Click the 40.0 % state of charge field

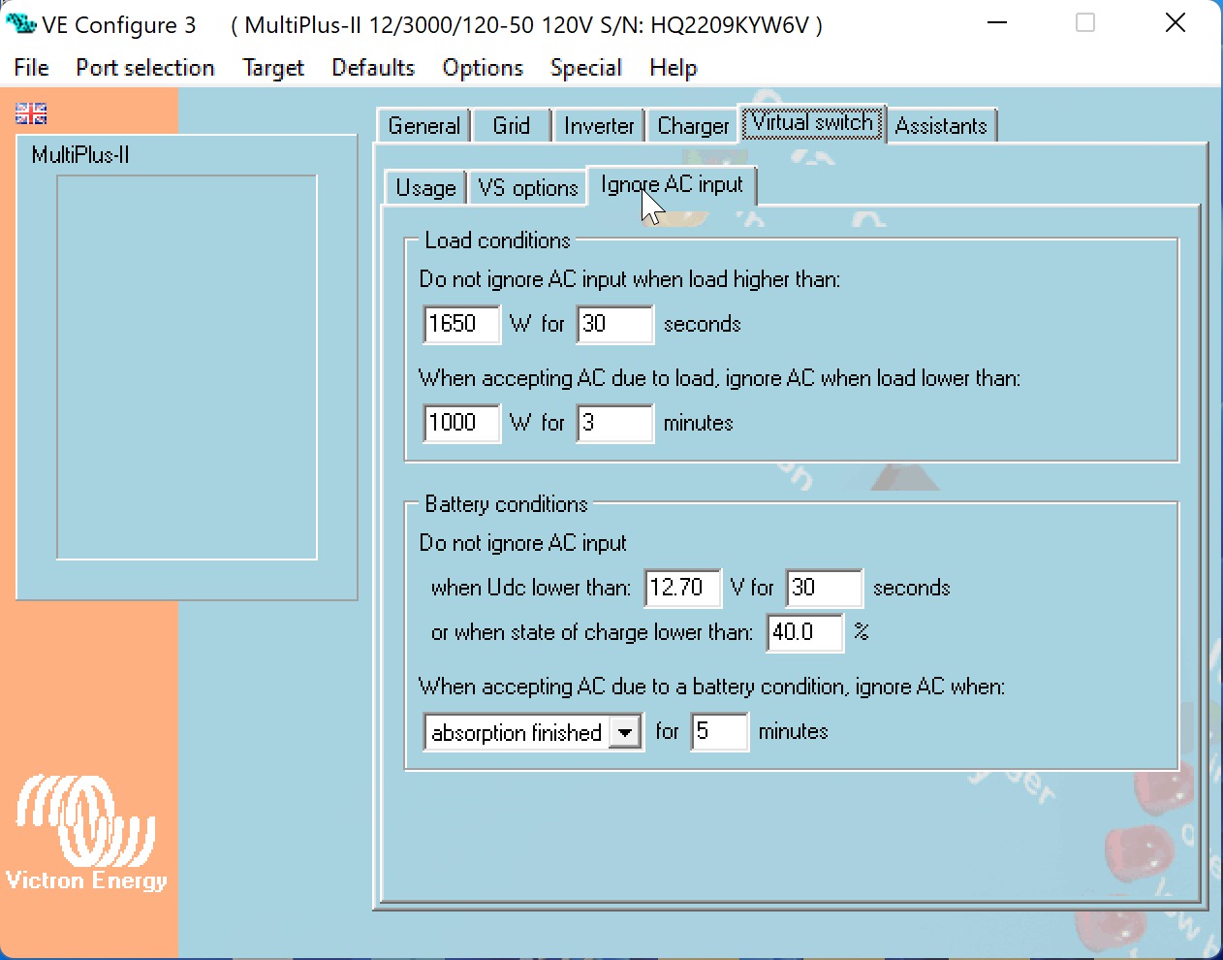[805, 632]
